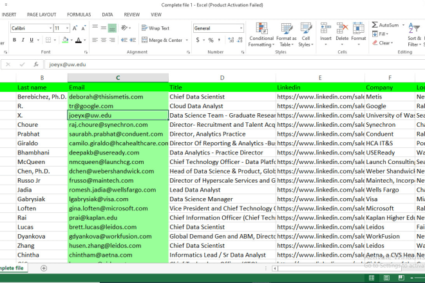
Task: Increase decimal places icon
Action: (x=231, y=40)
